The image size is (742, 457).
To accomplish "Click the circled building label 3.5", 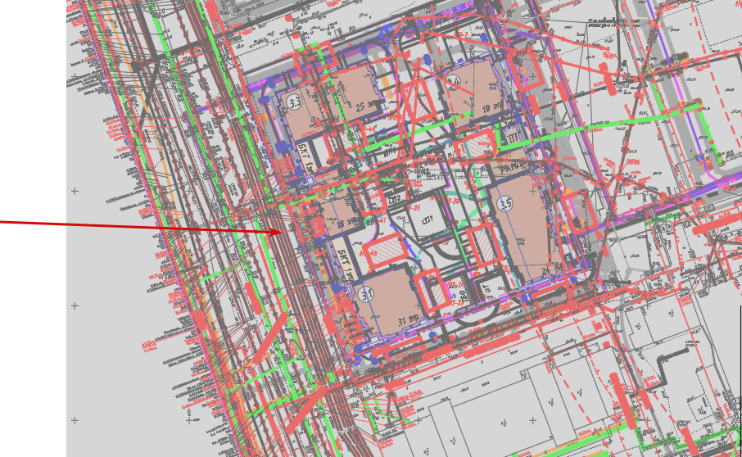I will click(x=505, y=204).
